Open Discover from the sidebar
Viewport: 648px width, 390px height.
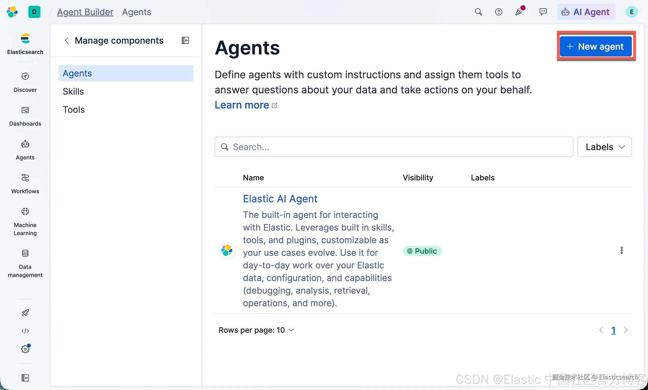click(x=25, y=82)
